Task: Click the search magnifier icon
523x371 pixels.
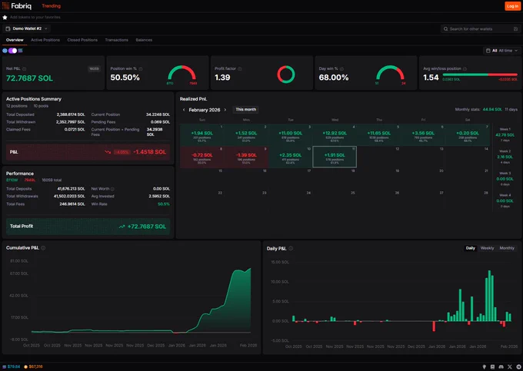Action: (445, 29)
